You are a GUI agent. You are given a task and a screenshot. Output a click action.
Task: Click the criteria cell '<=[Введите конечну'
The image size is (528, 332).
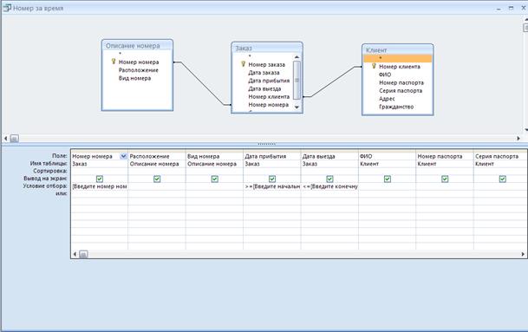pyautogui.click(x=329, y=186)
